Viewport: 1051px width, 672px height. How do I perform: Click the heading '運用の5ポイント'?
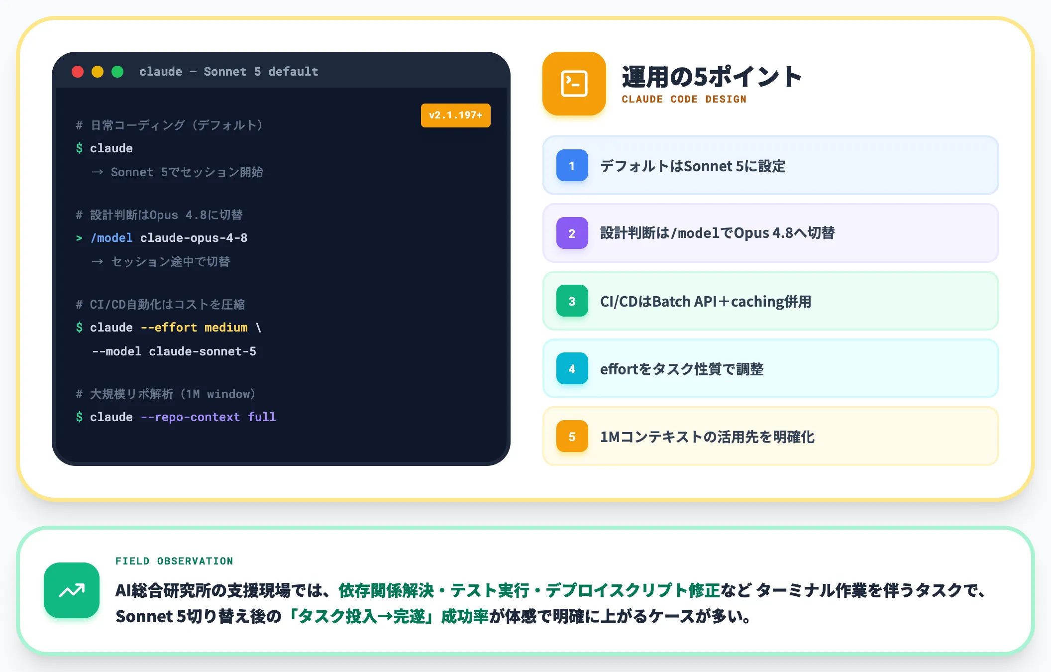coord(712,77)
